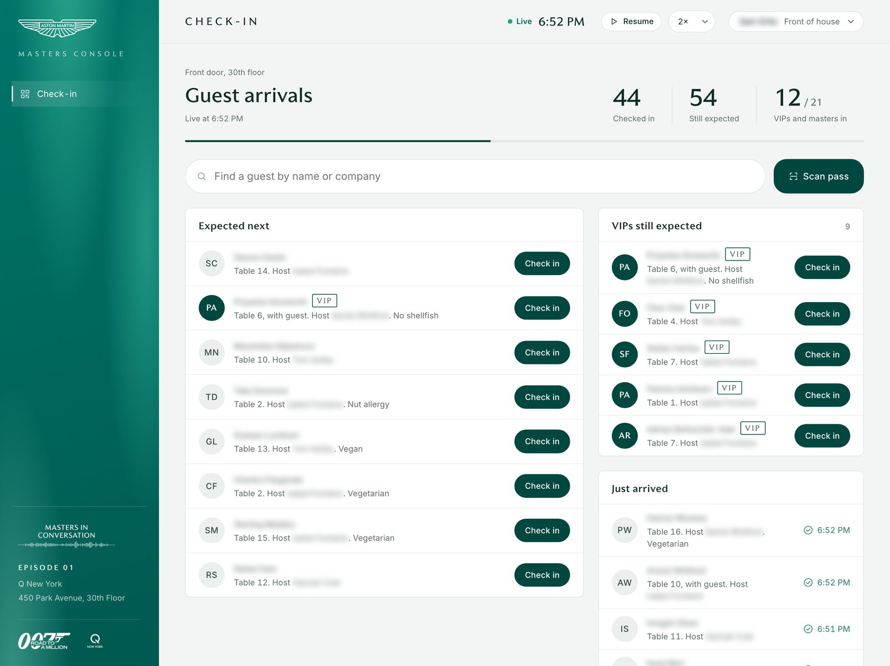
Task: Click the SC avatar in Expected next
Action: [x=211, y=263]
